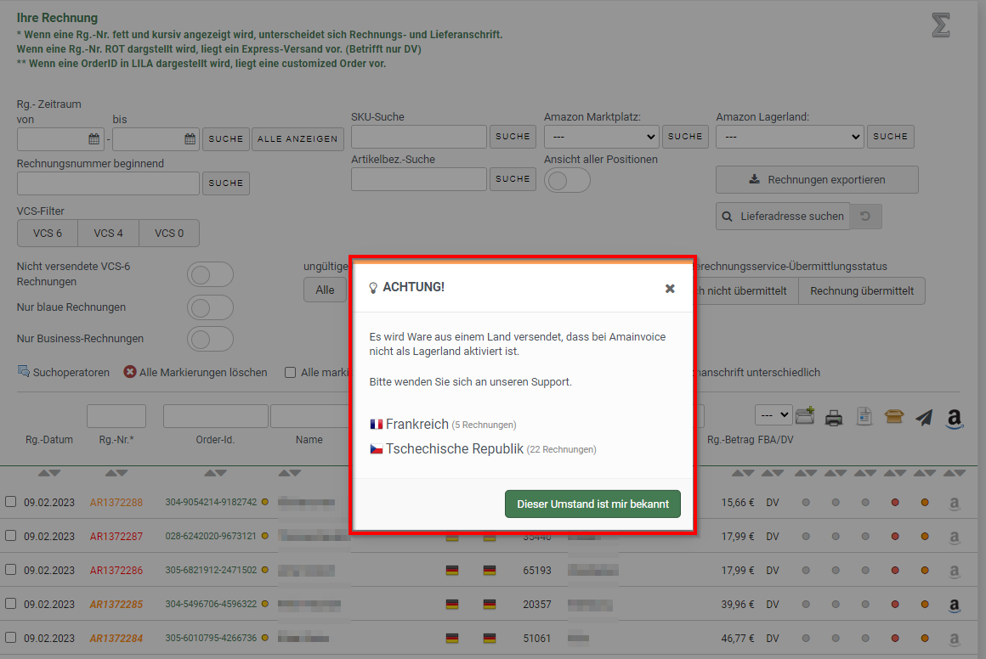Expand the Amazon Lagerland dropdown
This screenshot has height=659, width=986.
(790, 136)
